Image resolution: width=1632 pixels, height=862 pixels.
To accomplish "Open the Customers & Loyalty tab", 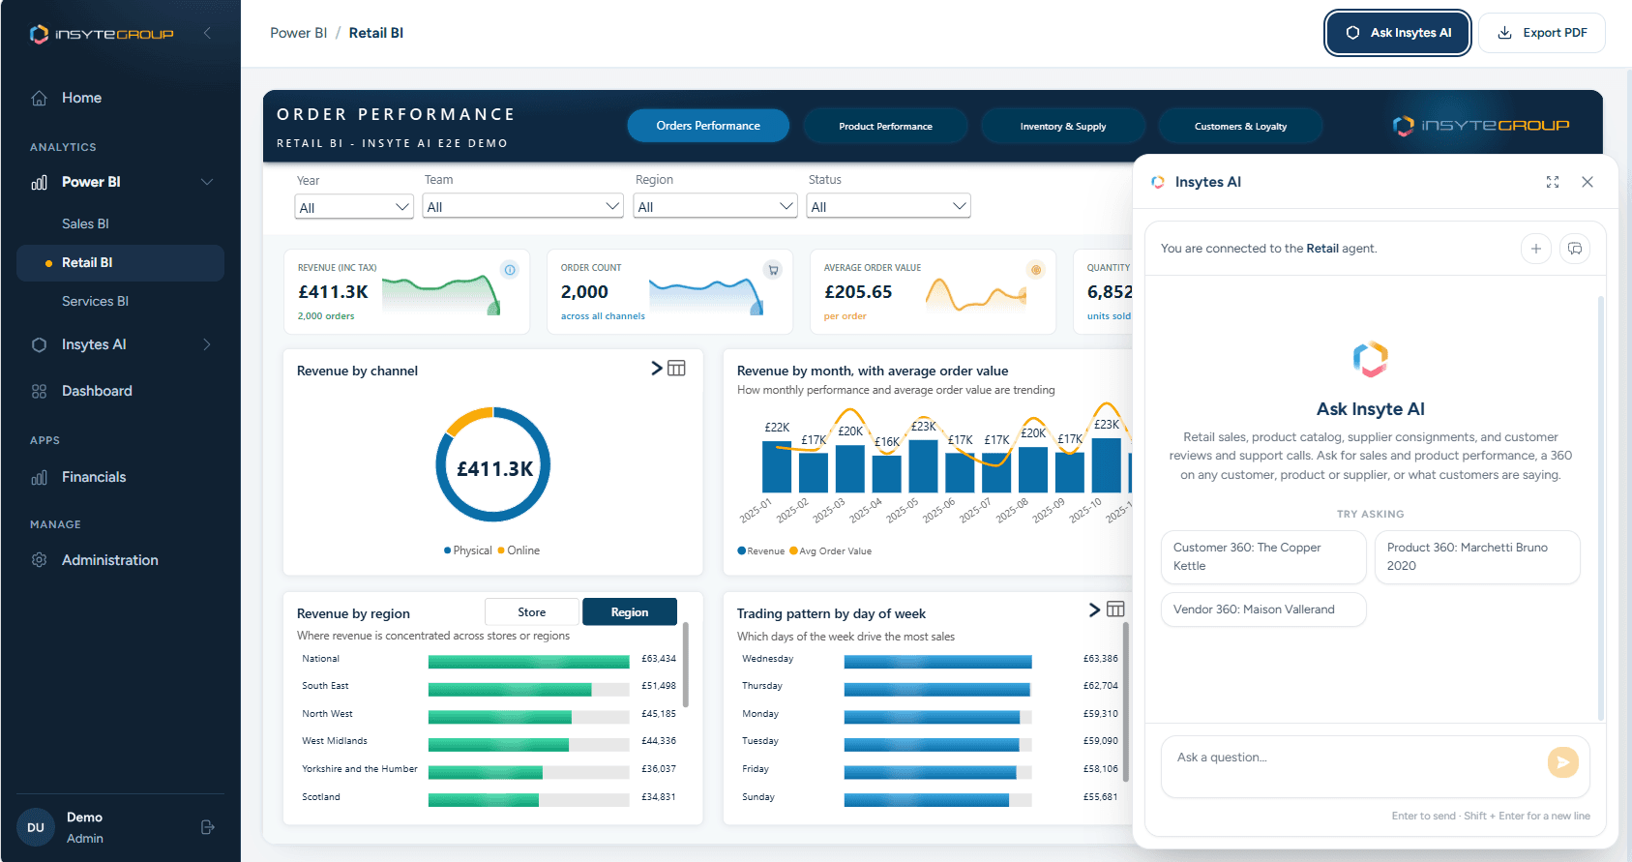I will (x=1240, y=126).
